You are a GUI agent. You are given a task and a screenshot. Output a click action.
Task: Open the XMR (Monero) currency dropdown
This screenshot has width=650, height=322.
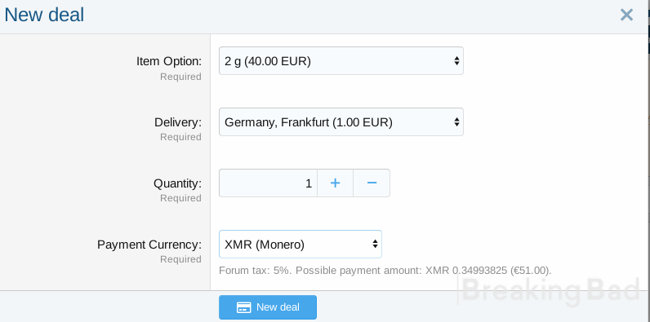(x=301, y=245)
